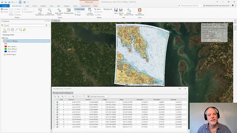This screenshot has width=237, height=133.
Task: Select the Map 12233 jpg table tab
Action: (x=63, y=93)
